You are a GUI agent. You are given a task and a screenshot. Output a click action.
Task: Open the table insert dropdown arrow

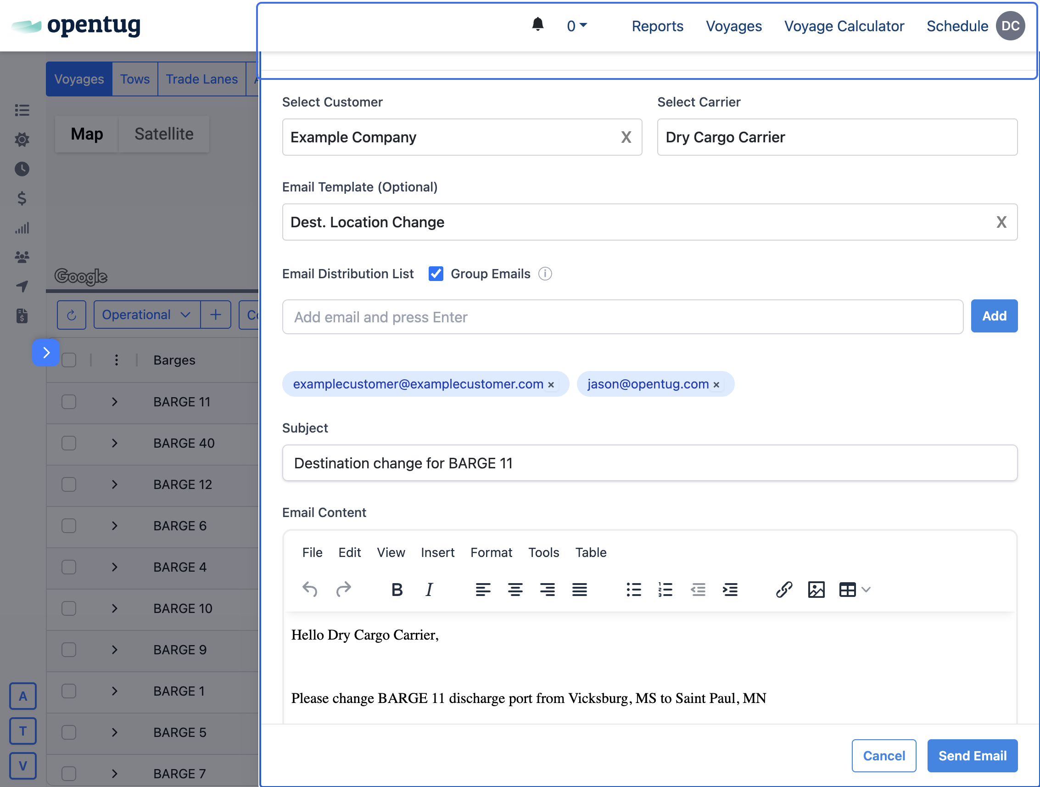pos(866,590)
